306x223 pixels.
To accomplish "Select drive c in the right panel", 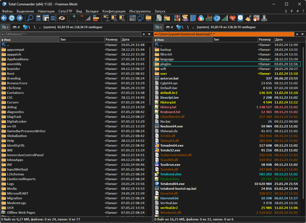I will 158,27.
